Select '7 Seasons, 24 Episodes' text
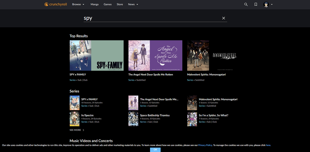 coord(209,119)
